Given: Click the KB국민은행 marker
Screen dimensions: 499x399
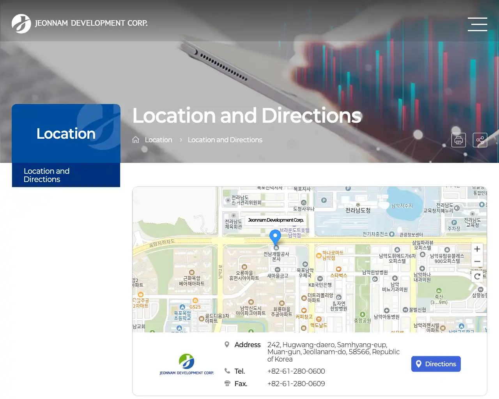Looking at the screenshot, I should click(320, 279).
